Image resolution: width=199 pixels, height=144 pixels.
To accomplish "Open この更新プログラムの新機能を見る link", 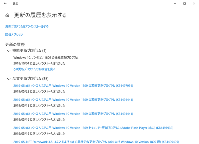I will (35, 69).
